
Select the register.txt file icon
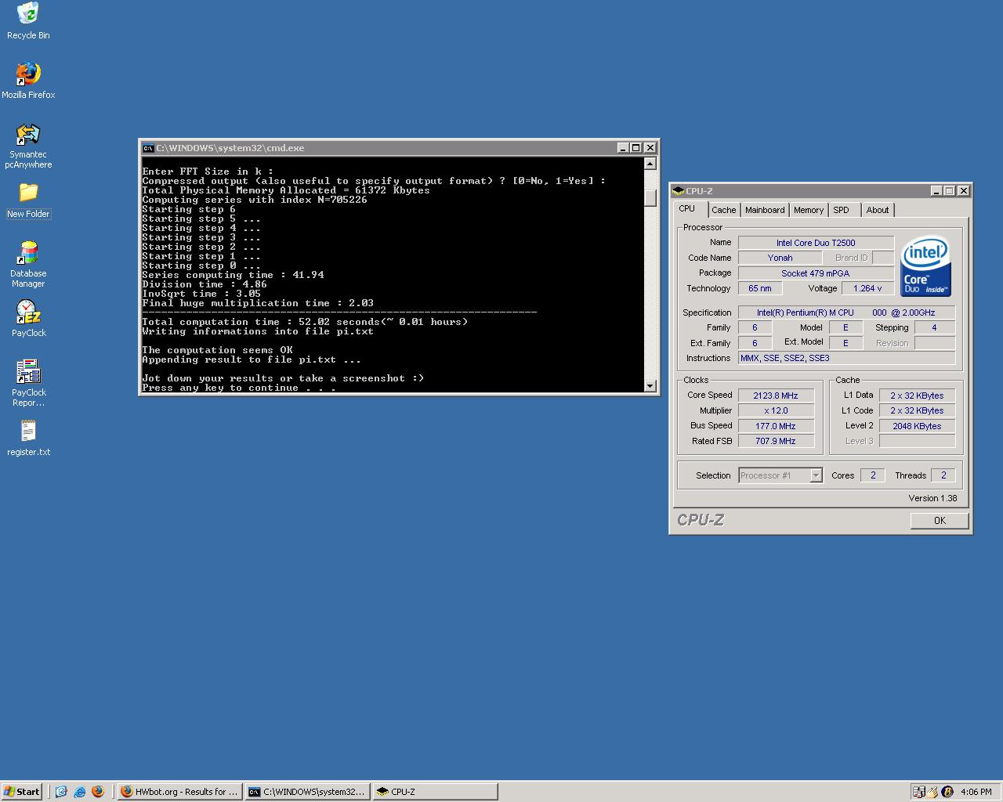click(x=28, y=432)
